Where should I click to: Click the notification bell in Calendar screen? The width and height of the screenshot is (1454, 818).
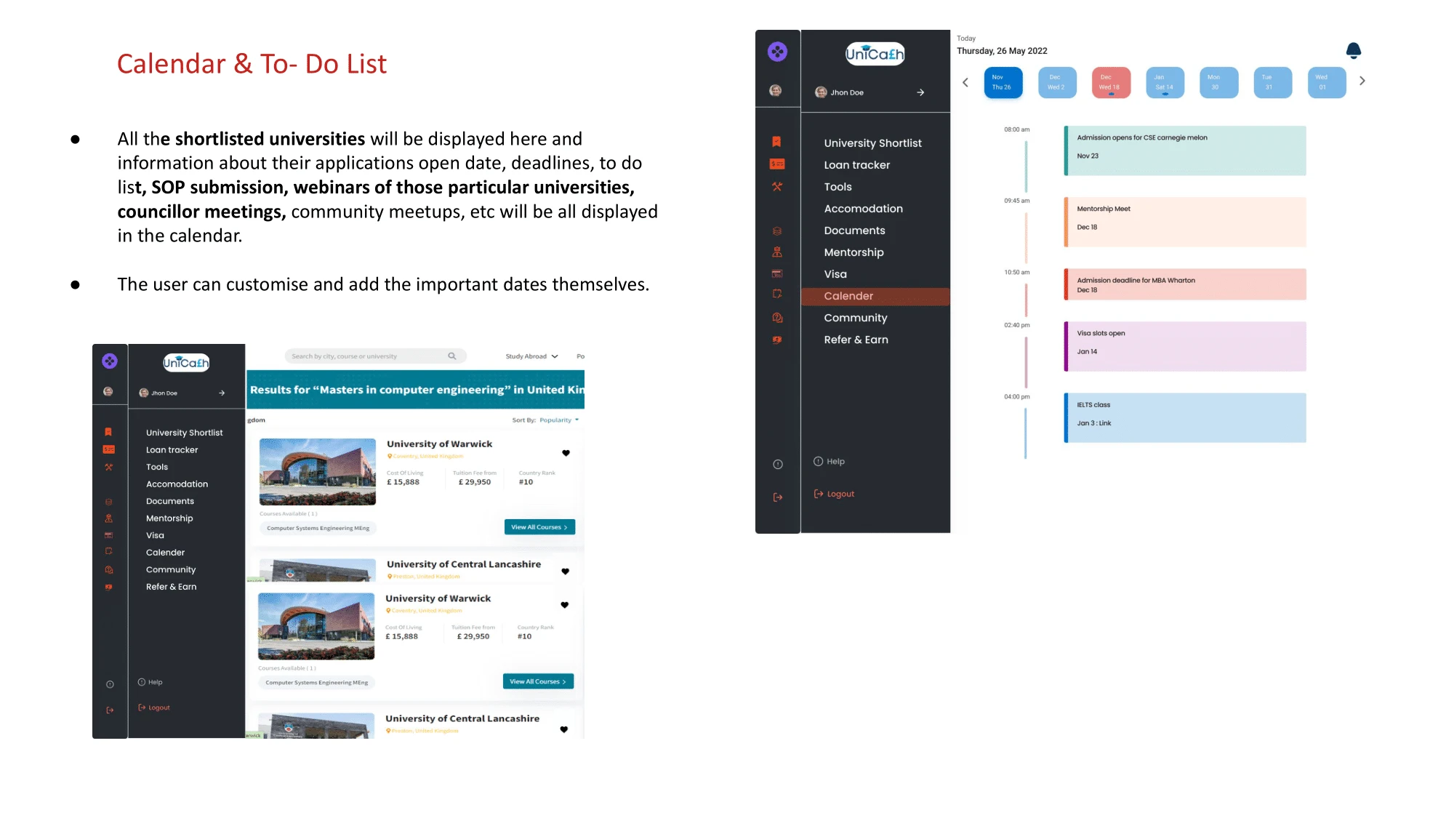[x=1353, y=50]
